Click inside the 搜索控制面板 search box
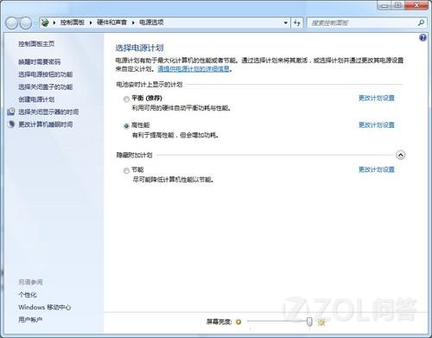Image resolution: width=432 pixels, height=338 pixels. pos(363,22)
